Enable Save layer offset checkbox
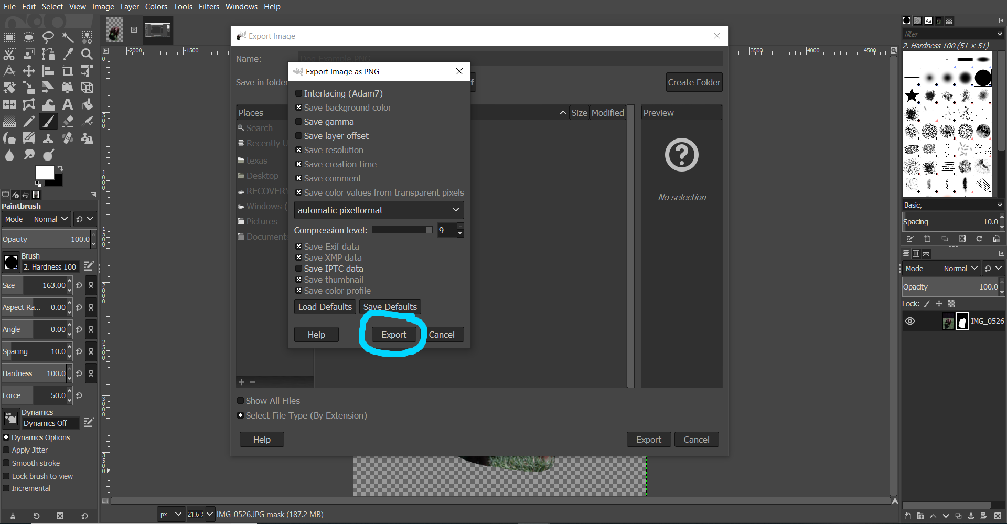The height and width of the screenshot is (524, 1007). tap(298, 136)
